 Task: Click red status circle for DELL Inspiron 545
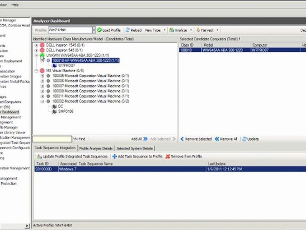[42, 50]
